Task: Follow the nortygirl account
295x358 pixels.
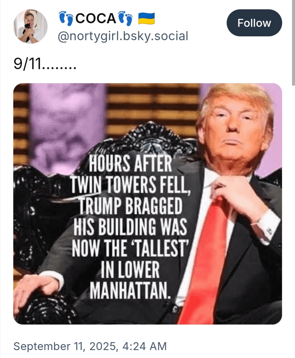Action: pos(254,23)
